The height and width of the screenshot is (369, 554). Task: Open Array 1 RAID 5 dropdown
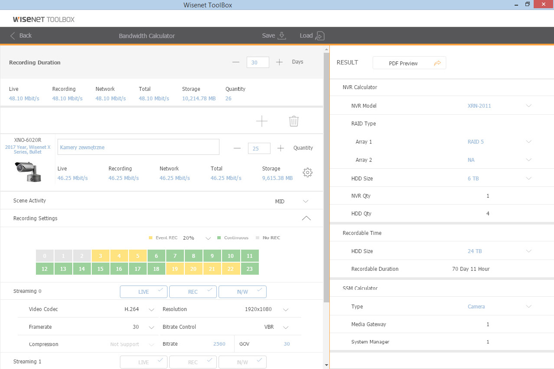click(528, 142)
